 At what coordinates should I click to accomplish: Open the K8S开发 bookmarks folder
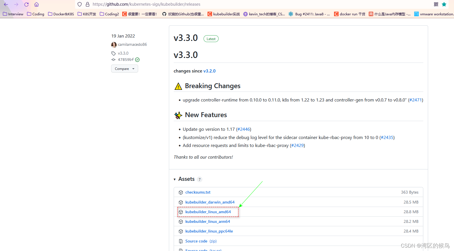87,14
